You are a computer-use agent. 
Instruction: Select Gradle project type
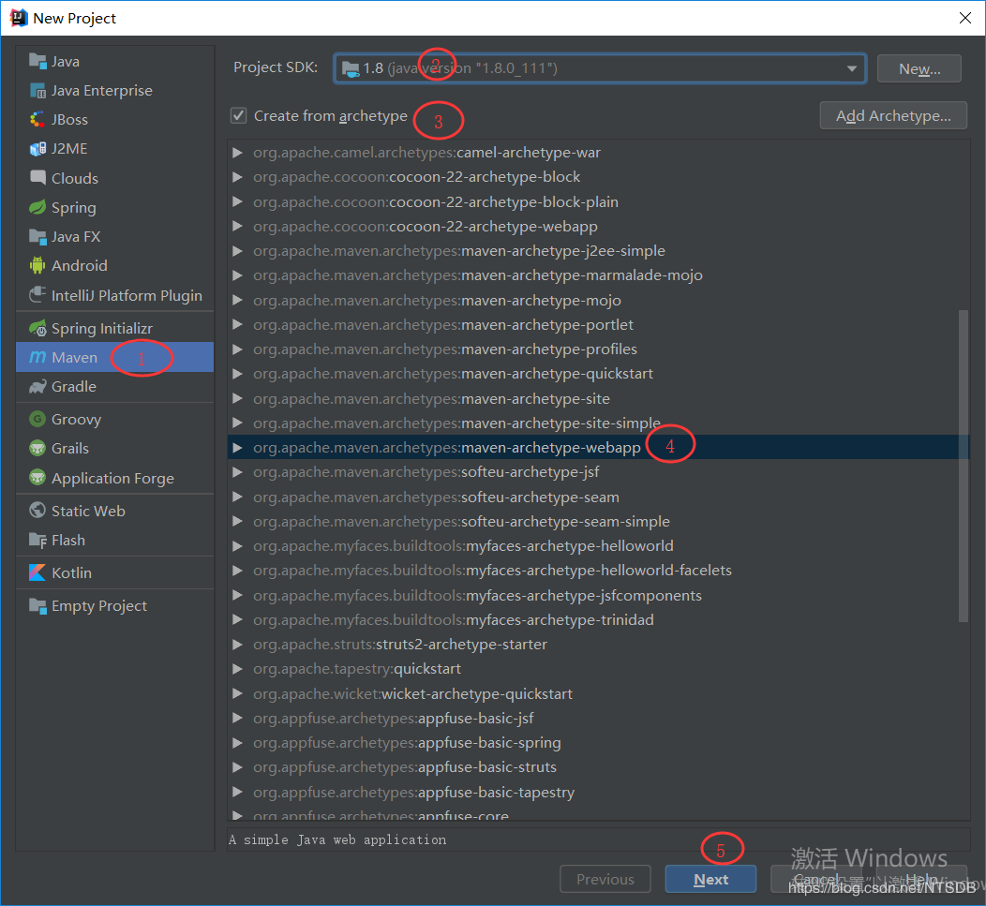click(115, 387)
